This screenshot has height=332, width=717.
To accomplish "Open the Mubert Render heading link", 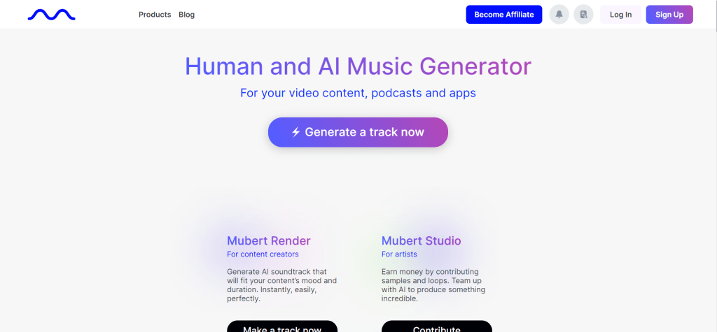I will (269, 240).
